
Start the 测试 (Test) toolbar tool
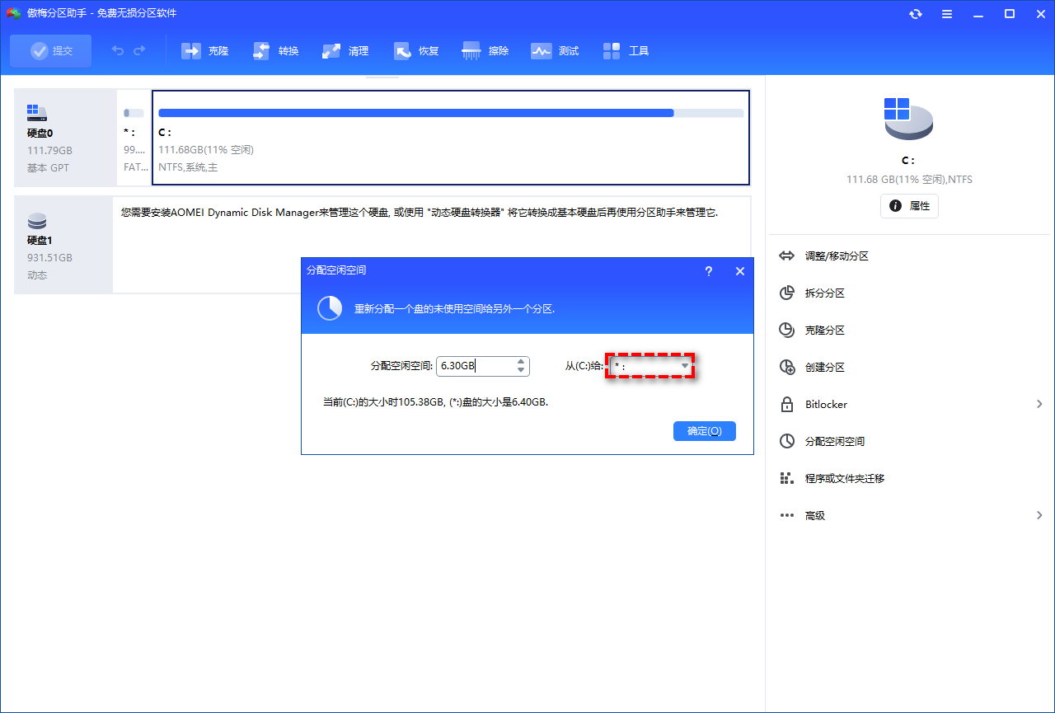[x=555, y=50]
